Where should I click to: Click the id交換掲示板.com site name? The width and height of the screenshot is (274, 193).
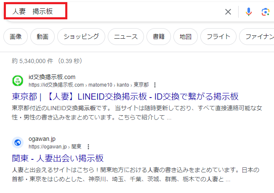point(52,77)
